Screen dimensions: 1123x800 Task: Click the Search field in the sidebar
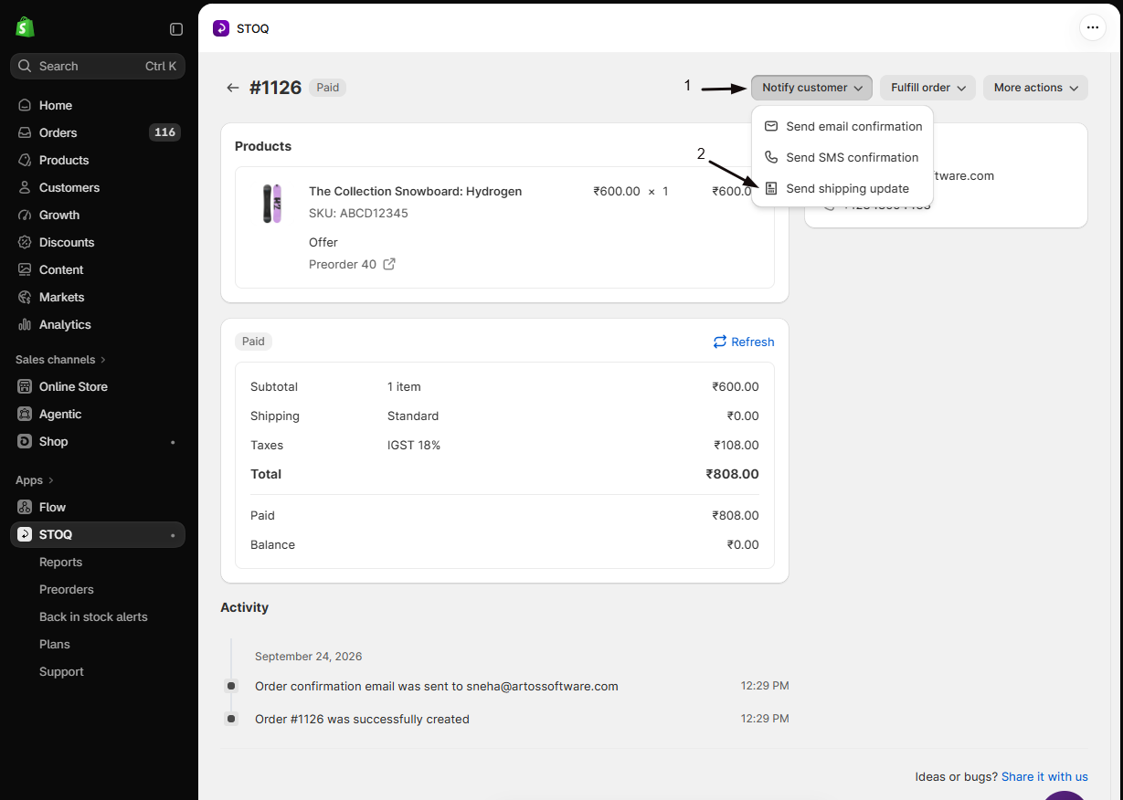tap(98, 66)
